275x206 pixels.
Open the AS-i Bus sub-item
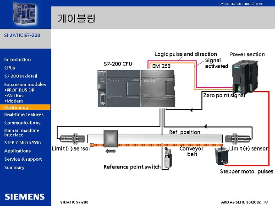pyautogui.click(x=14, y=96)
